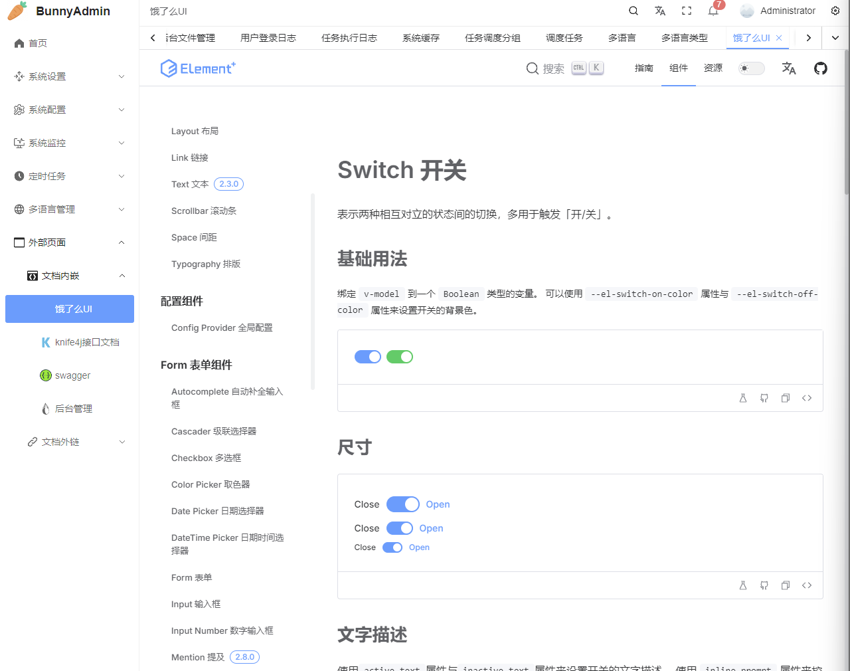Viewport: 850px width, 671px height.
Task: Click the language translate icon in header
Action: (660, 11)
